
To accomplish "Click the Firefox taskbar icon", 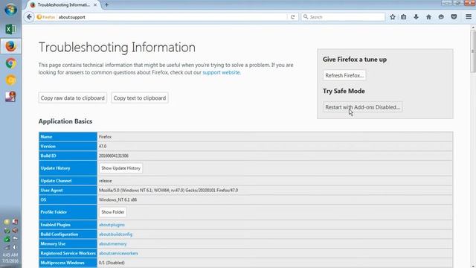I will coord(10,46).
